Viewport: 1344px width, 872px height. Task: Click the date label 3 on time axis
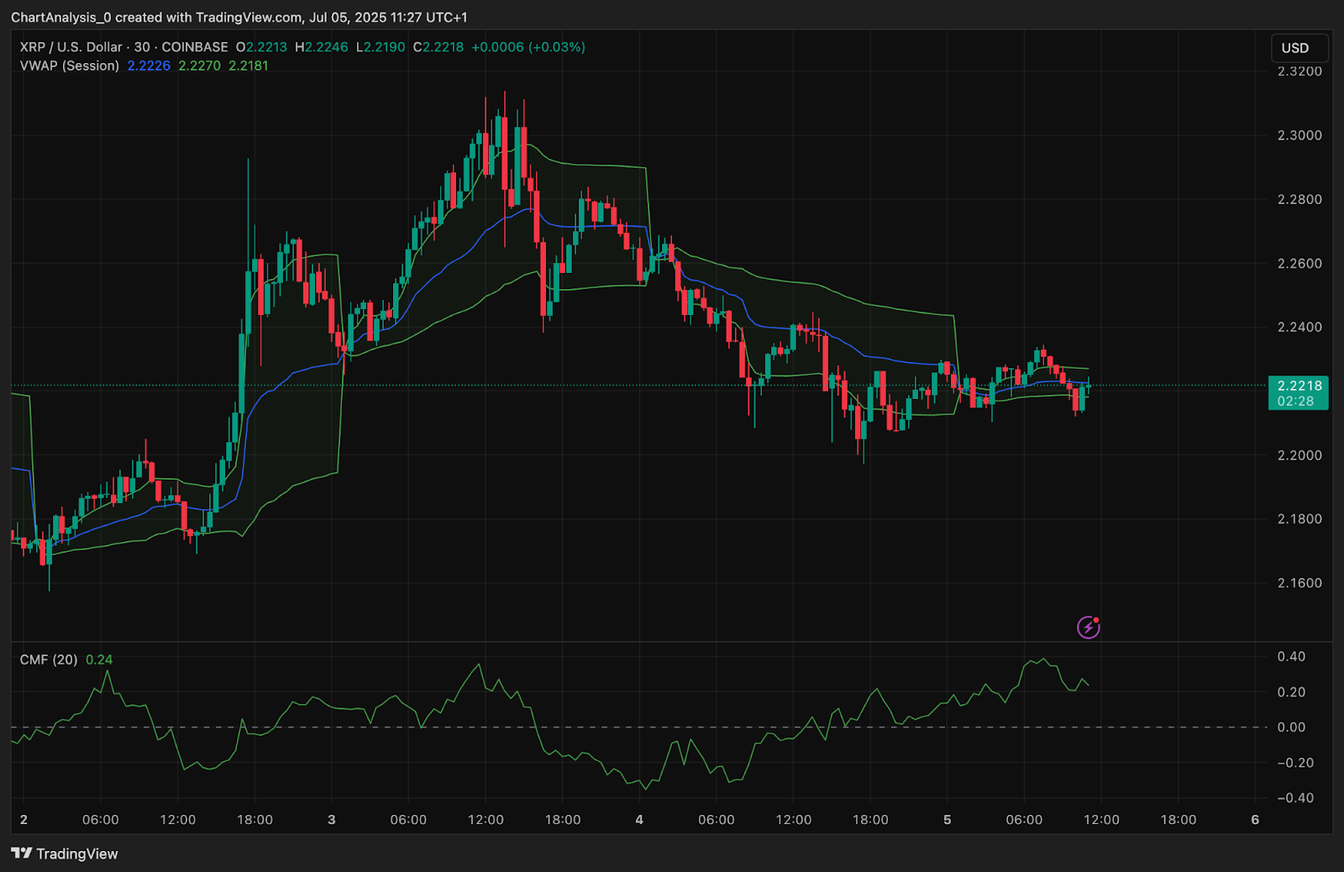(x=331, y=820)
